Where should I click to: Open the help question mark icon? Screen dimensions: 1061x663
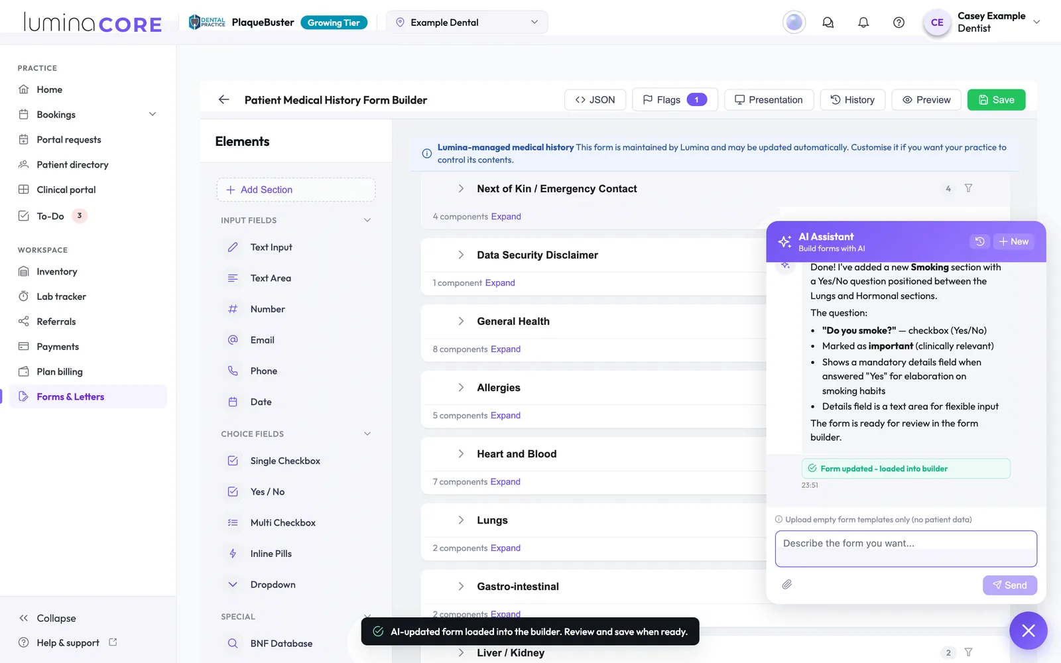coord(899,23)
